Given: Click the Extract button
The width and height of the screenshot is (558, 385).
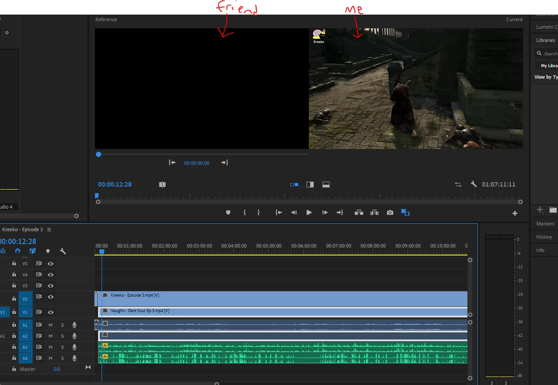Looking at the screenshot, I should 375,213.
